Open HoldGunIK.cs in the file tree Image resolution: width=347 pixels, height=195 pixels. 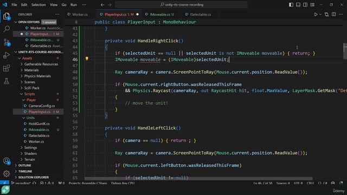(x=38, y=124)
